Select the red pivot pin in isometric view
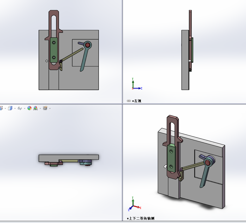The height and width of the screenshot is (223, 246). coord(208,163)
